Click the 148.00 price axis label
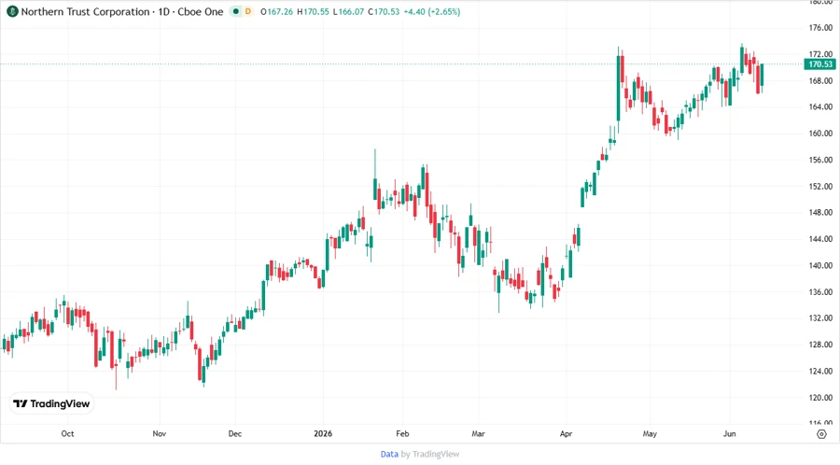 [x=820, y=213]
